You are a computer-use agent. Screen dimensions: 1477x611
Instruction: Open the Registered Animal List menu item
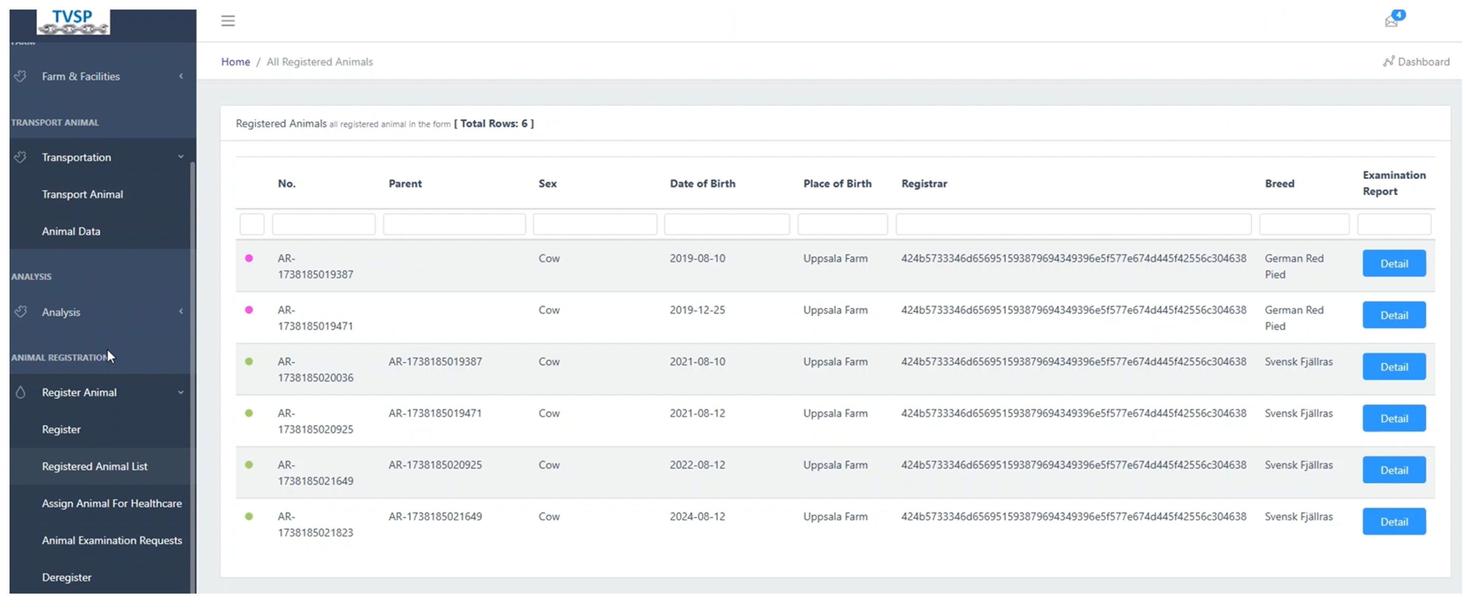[x=95, y=466]
